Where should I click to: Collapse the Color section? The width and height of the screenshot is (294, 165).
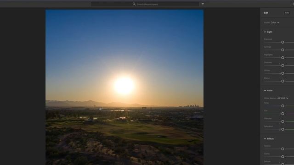[265, 91]
